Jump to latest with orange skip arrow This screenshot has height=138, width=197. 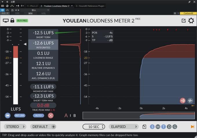pyautogui.click(x=192, y=127)
